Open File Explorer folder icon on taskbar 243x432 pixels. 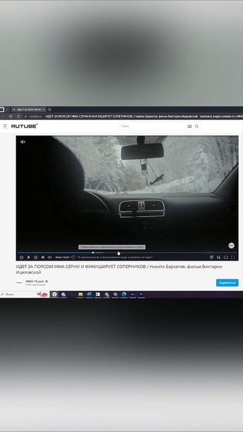[80, 294]
